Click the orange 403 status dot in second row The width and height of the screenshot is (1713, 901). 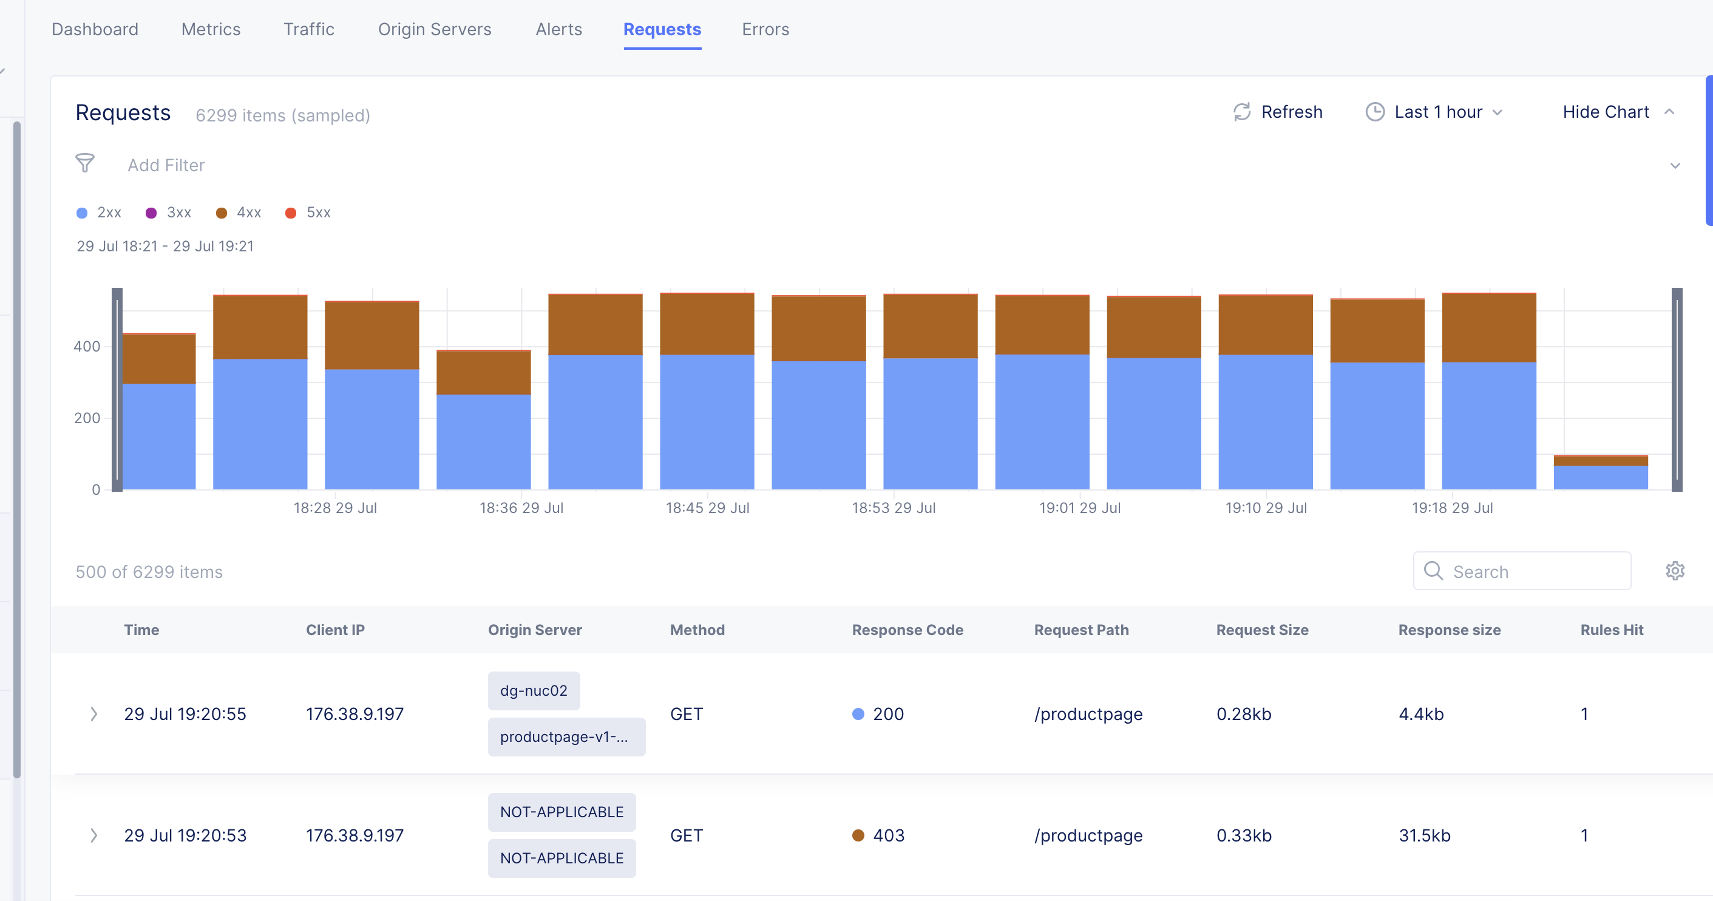(x=858, y=835)
